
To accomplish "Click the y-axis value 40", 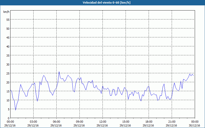I will 8,46.
